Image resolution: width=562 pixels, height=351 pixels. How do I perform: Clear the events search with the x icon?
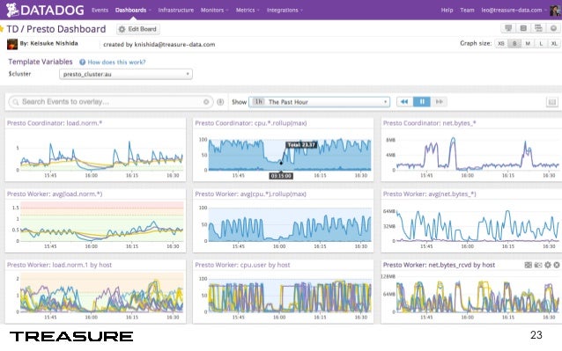[x=206, y=102]
